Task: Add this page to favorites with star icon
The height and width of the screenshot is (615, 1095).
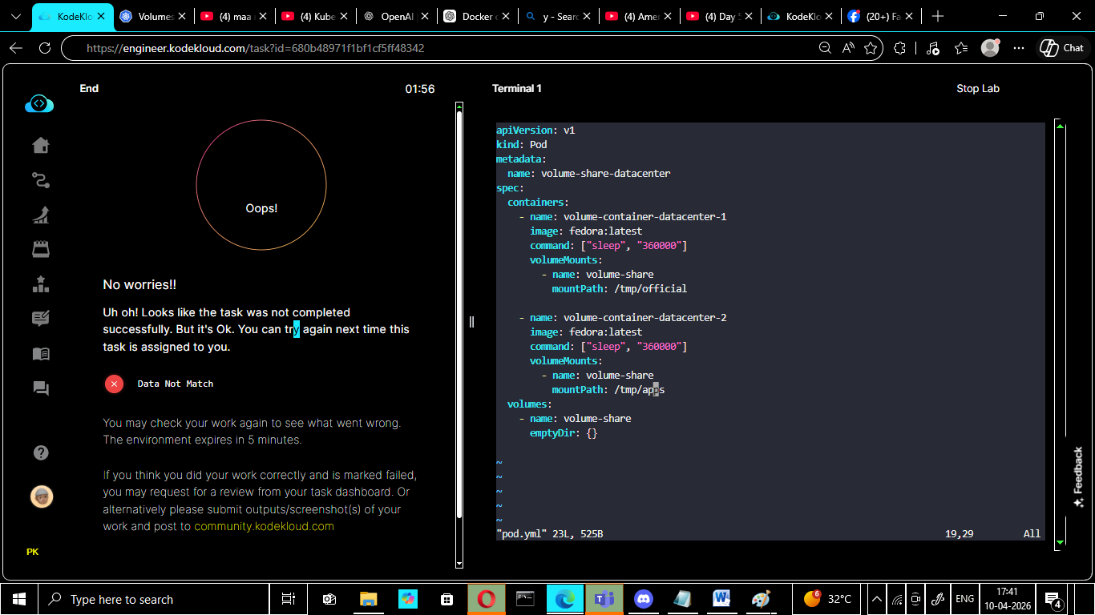Action: [x=871, y=48]
